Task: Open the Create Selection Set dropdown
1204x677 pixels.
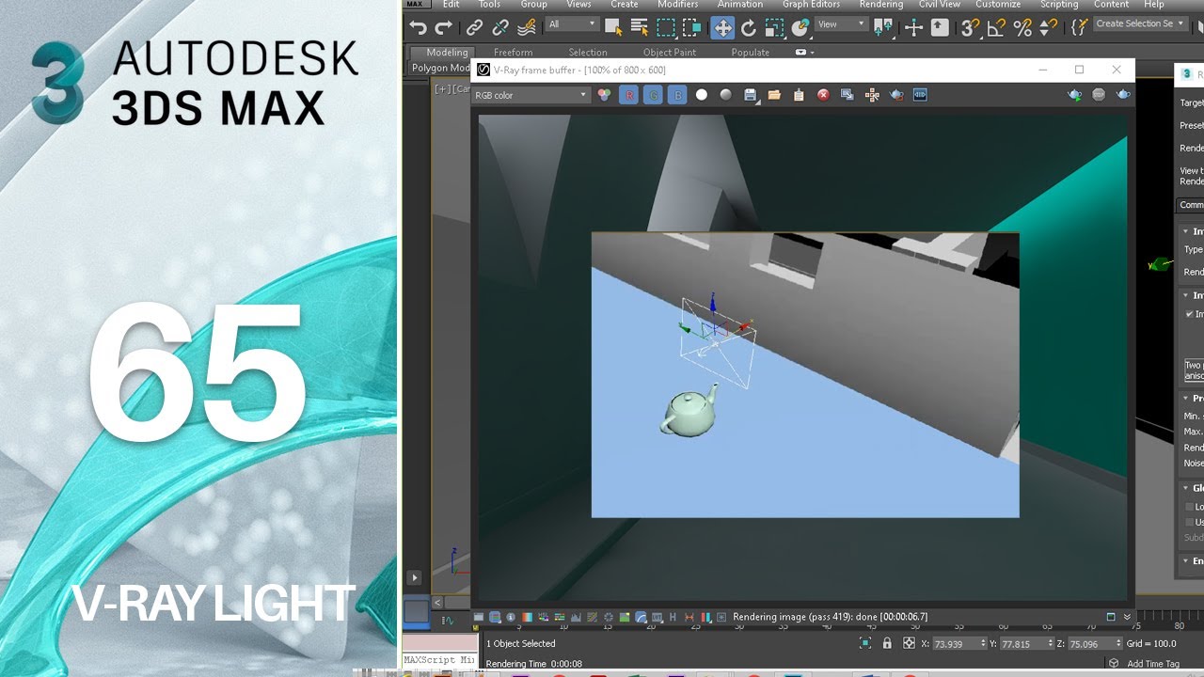Action: point(1139,24)
